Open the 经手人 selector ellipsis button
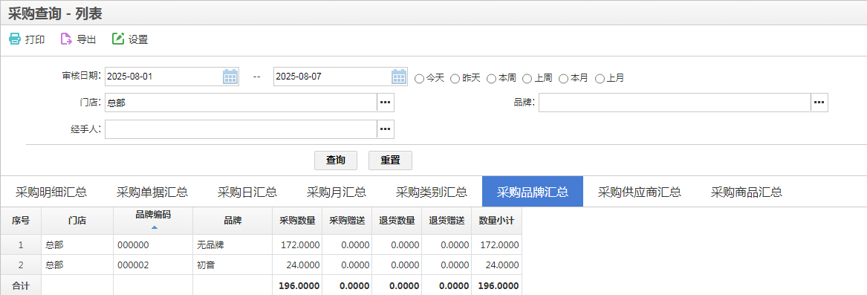 tap(386, 129)
